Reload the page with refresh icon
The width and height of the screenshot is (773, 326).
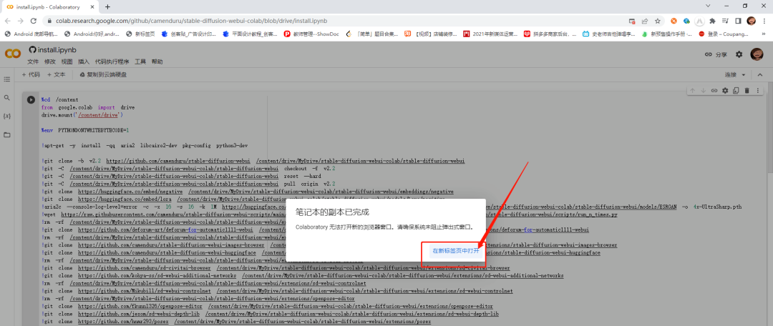(x=34, y=21)
